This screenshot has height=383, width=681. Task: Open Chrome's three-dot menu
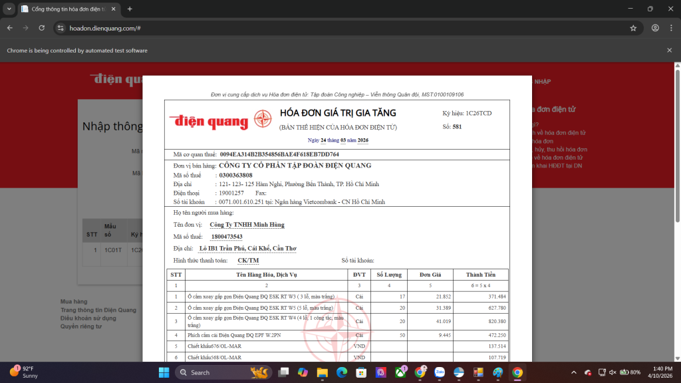671,28
